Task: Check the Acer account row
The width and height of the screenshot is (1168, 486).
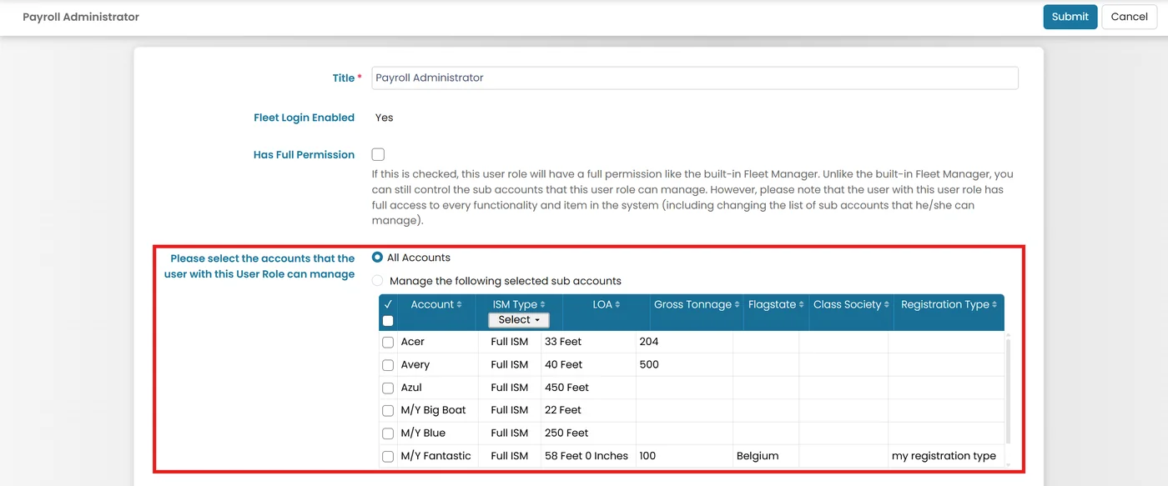Action: (x=388, y=342)
